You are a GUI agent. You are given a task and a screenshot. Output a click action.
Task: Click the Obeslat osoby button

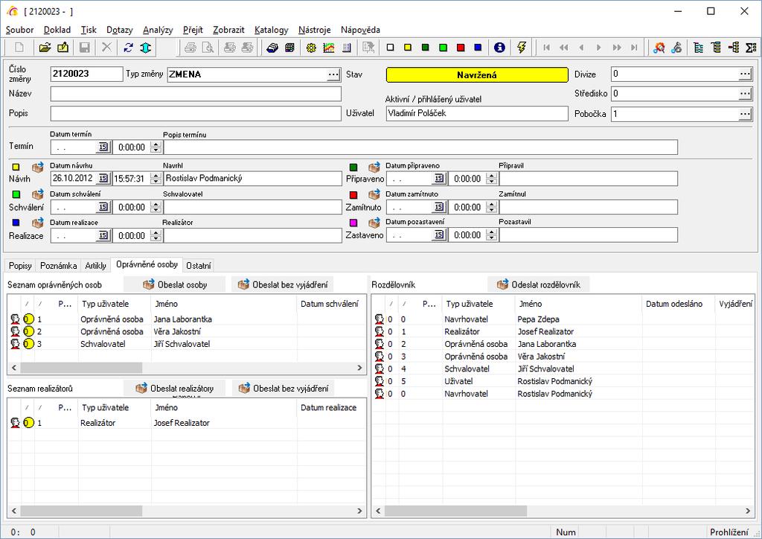[x=175, y=284]
